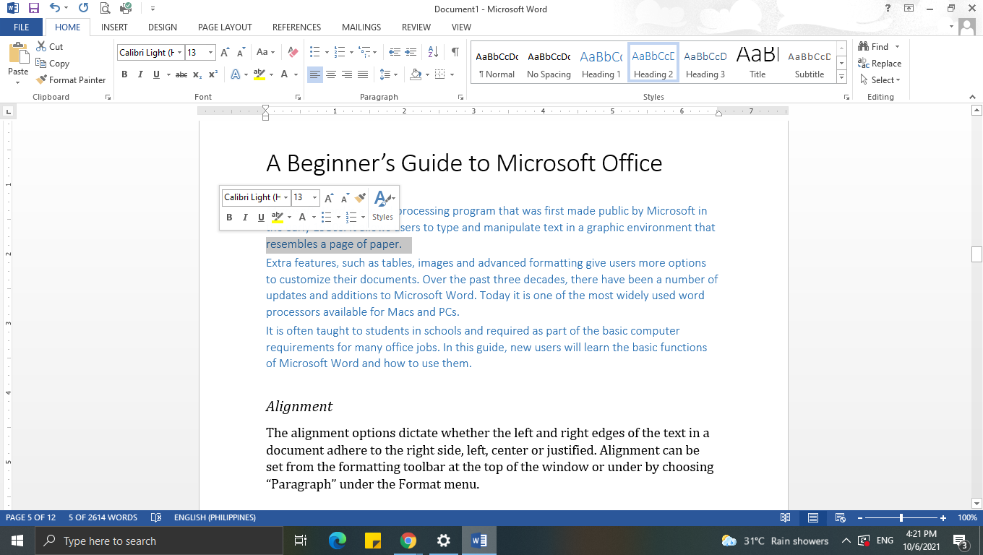
Task: Click mini toolbar Format Painter brush
Action: click(360, 197)
